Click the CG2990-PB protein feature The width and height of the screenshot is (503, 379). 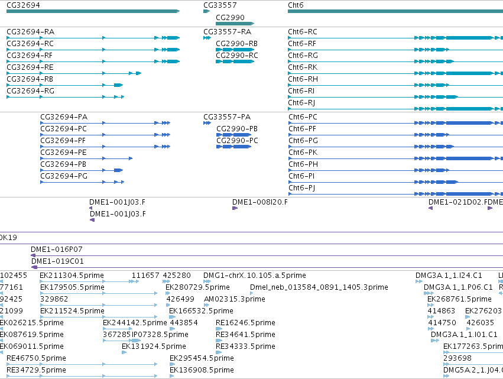click(x=234, y=135)
